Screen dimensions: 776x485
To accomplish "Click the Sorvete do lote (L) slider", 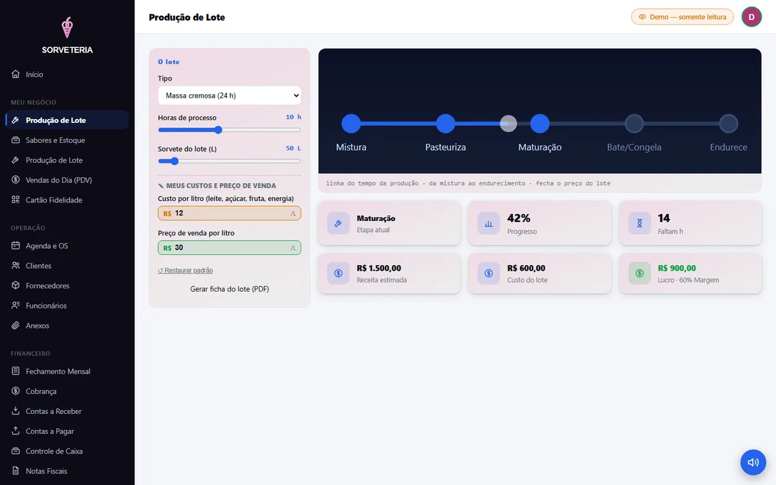I will click(230, 161).
